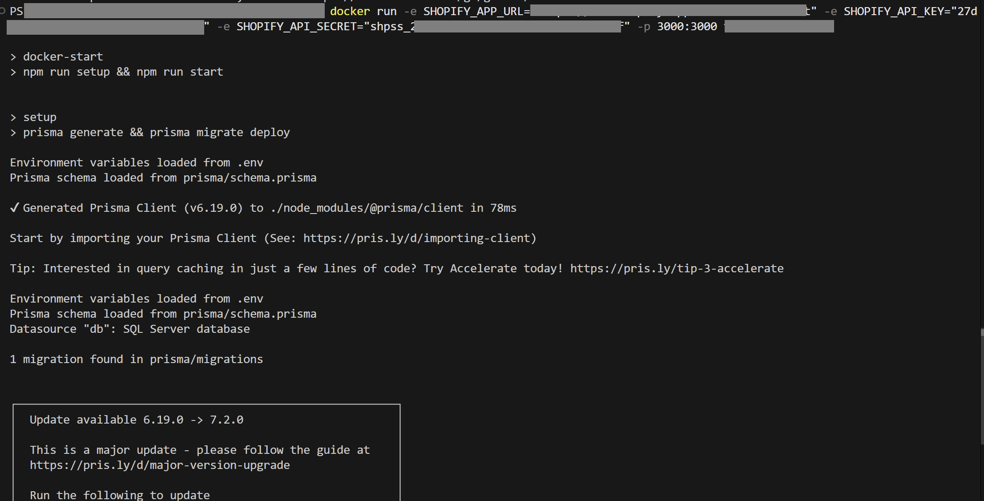Select the prisma generate && prisma migrate deploy line

click(x=157, y=132)
